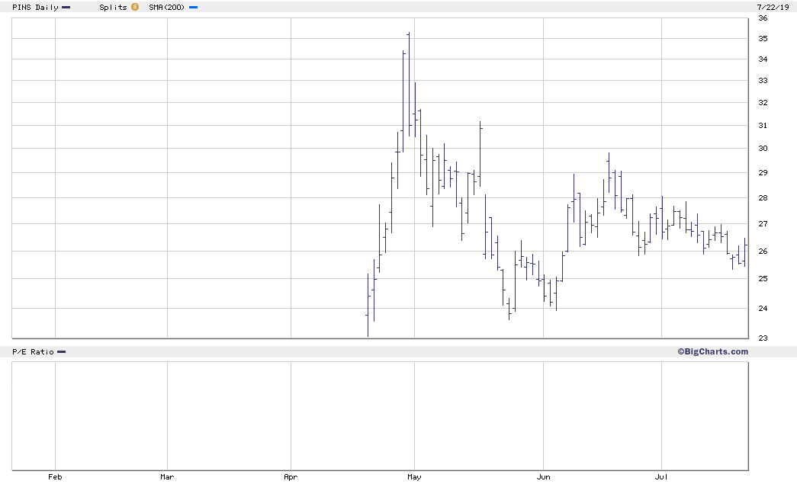Click the PINS Daily legend line marker
Viewport: 797px width, 484px height.
click(x=66, y=8)
